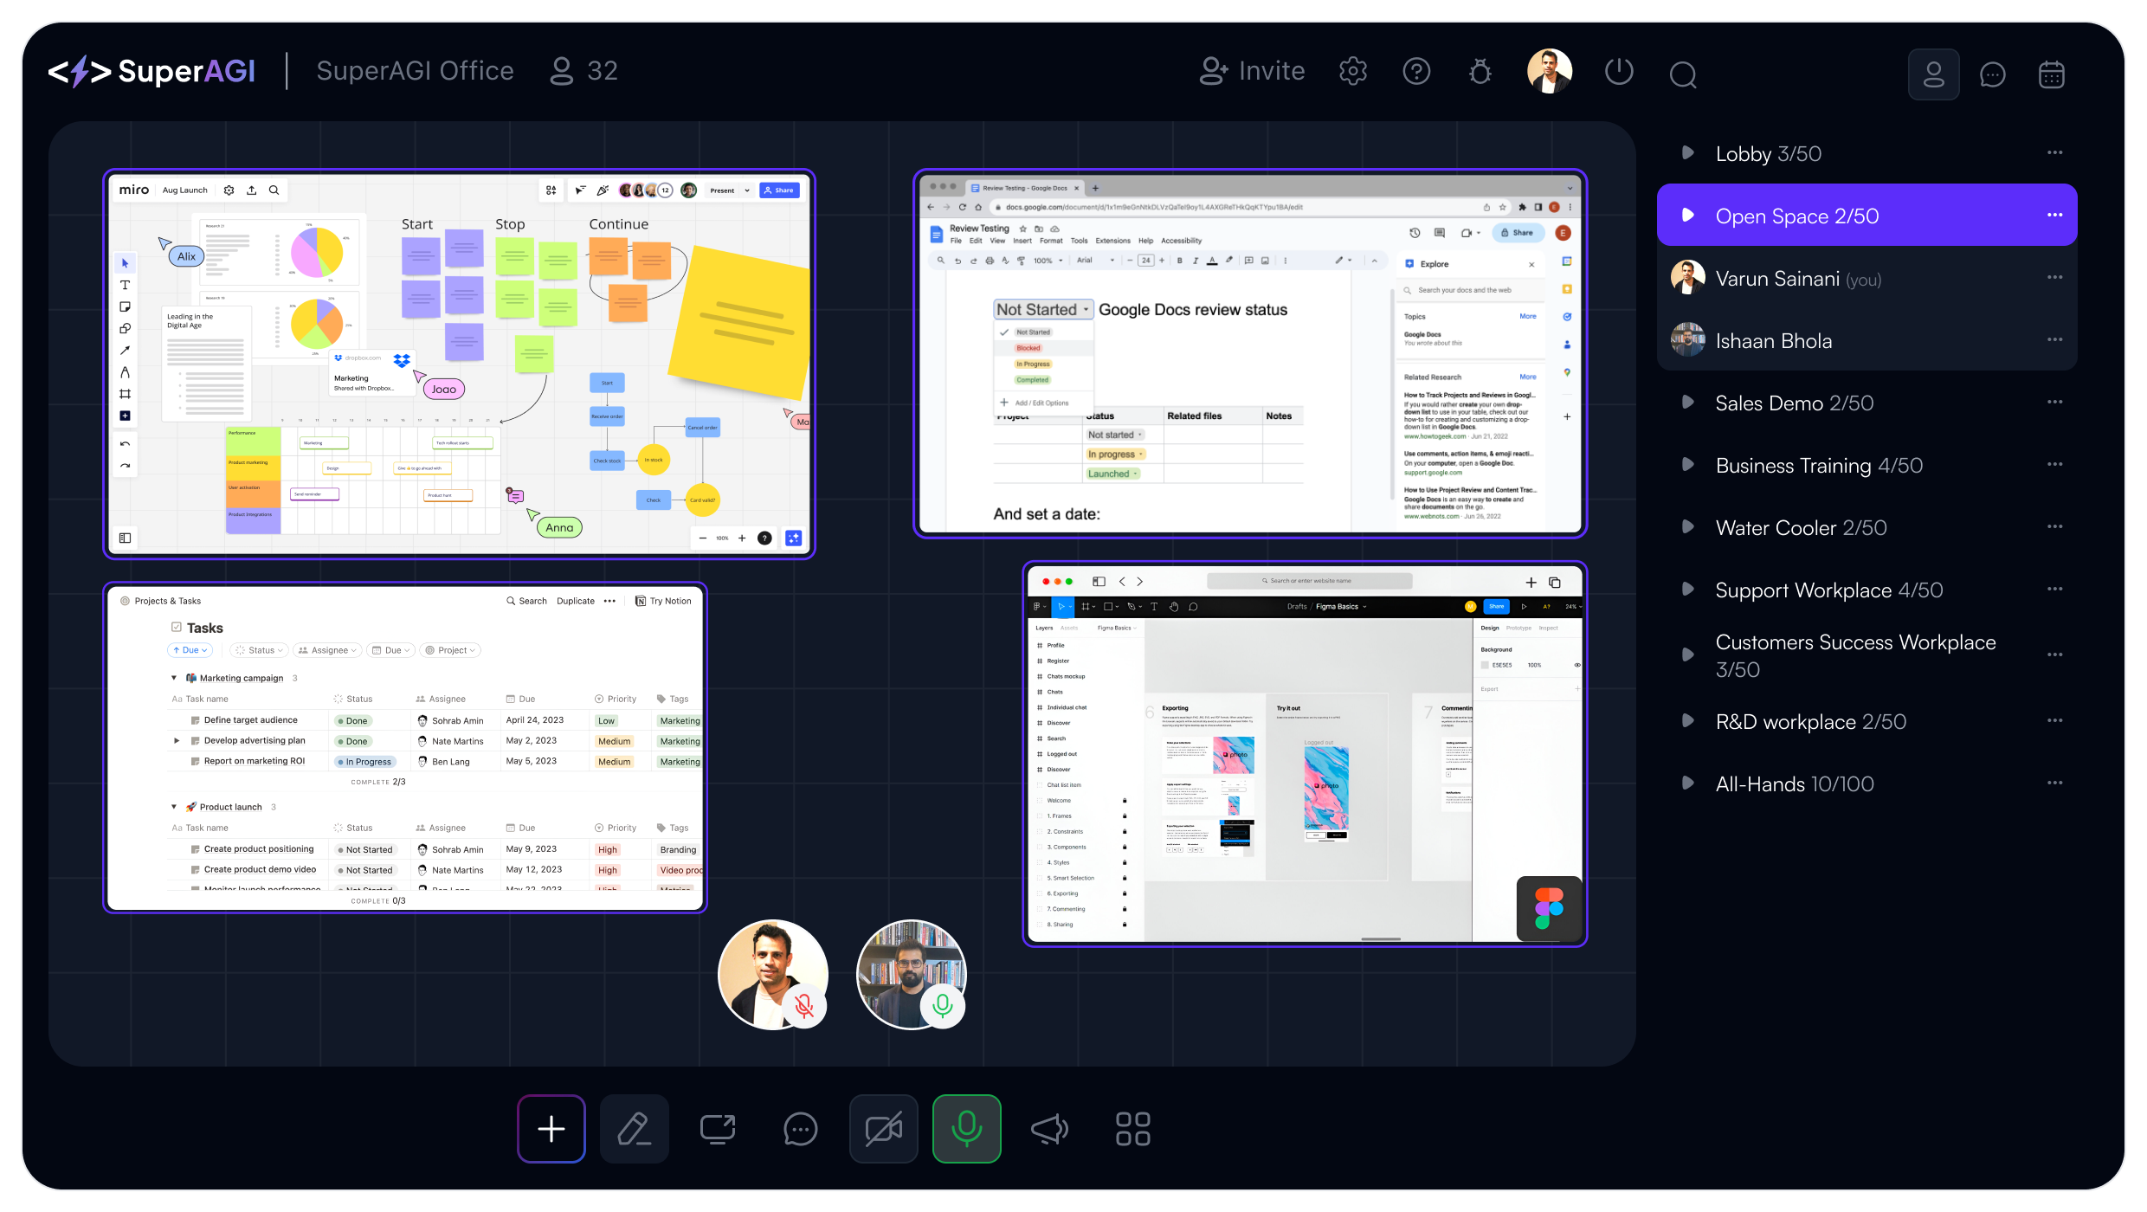The width and height of the screenshot is (2147, 1212).
Task: Click the SuperAGI logo
Action: [152, 71]
